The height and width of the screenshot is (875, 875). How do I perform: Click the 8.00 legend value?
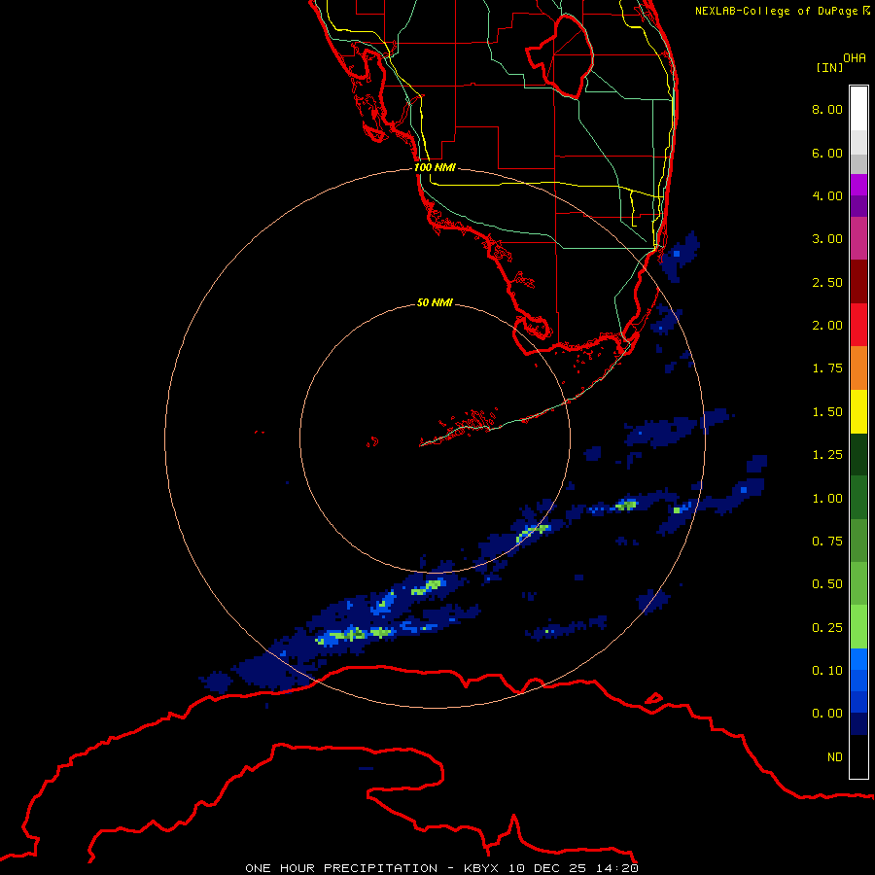(x=827, y=109)
